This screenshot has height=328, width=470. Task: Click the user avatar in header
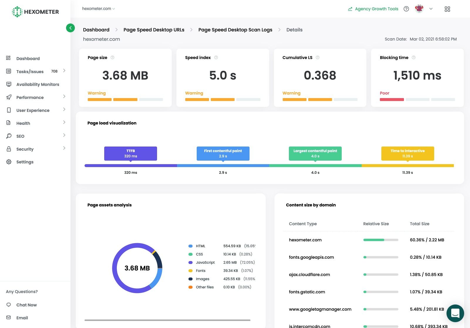pyautogui.click(x=419, y=9)
